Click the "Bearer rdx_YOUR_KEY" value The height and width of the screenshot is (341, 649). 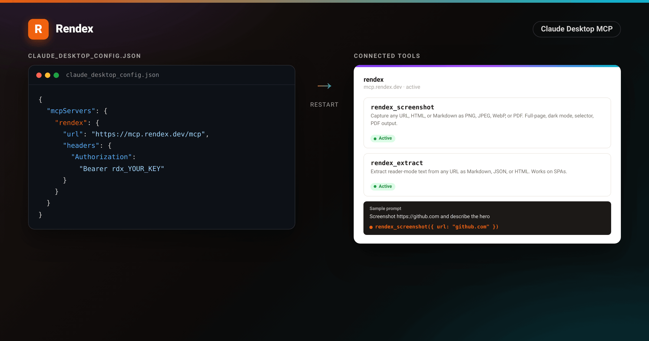pyautogui.click(x=122, y=169)
